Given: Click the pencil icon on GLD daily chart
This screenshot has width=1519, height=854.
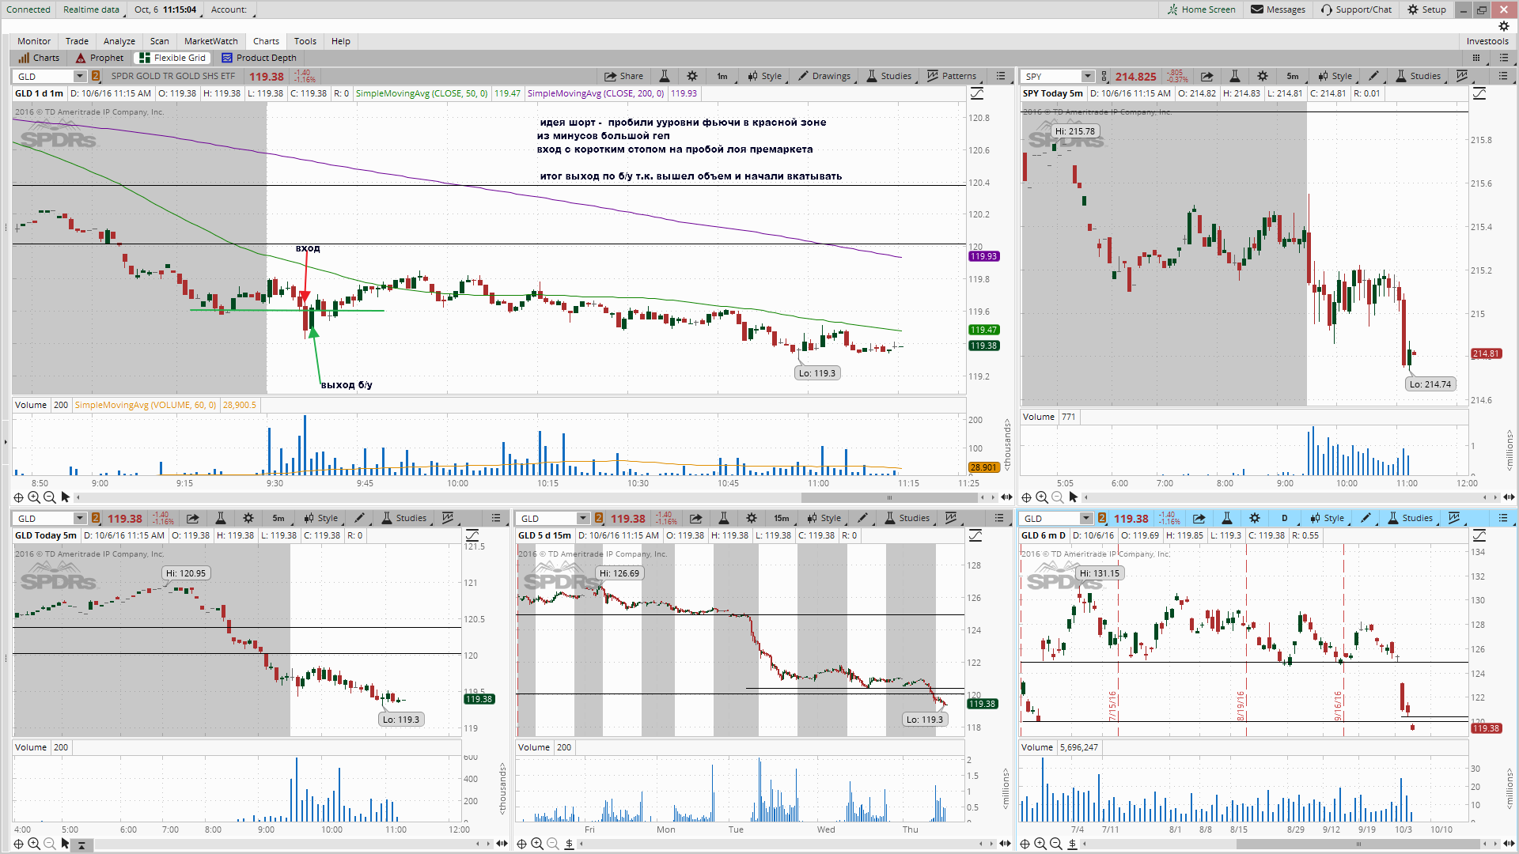Looking at the screenshot, I should point(1366,519).
